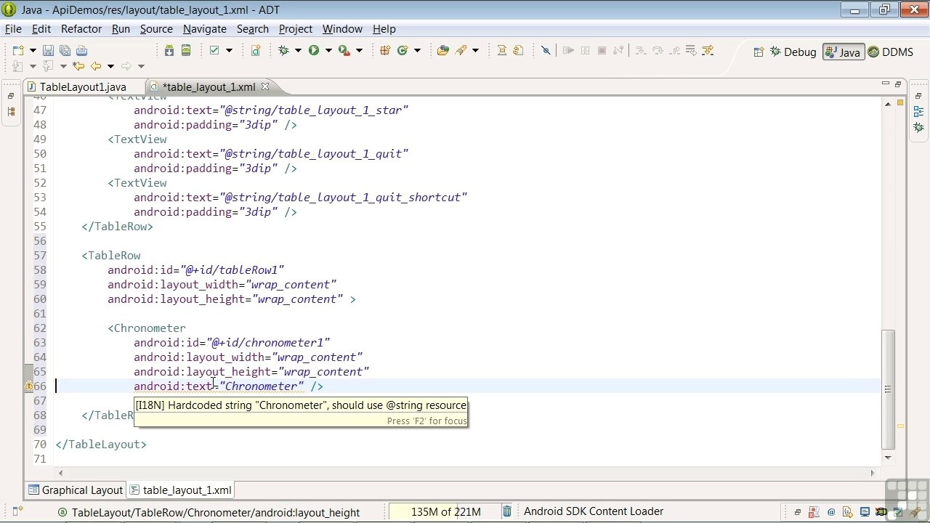Open the Forward history dropdown arrow
Image resolution: width=930 pixels, height=523 pixels.
coord(141,66)
